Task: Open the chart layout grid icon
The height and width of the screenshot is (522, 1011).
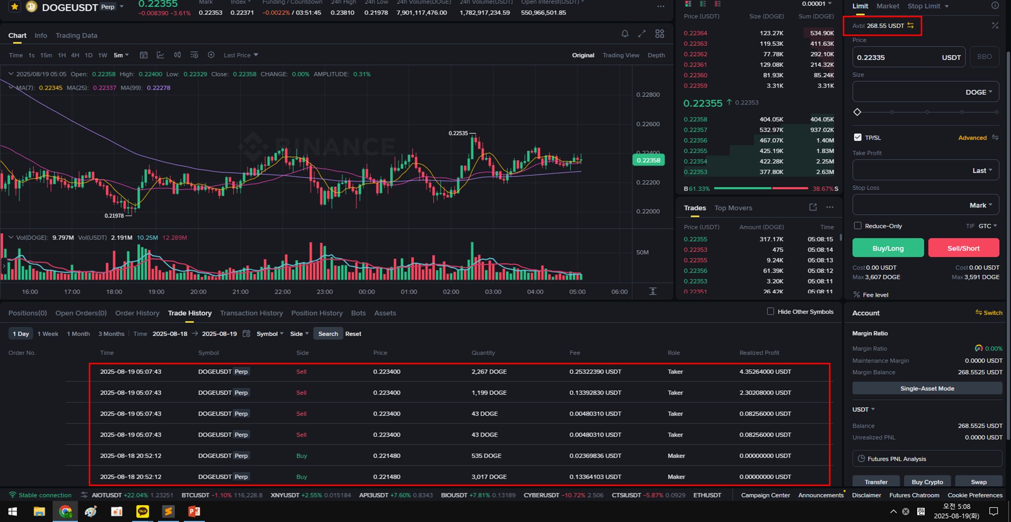Action: click(659, 34)
